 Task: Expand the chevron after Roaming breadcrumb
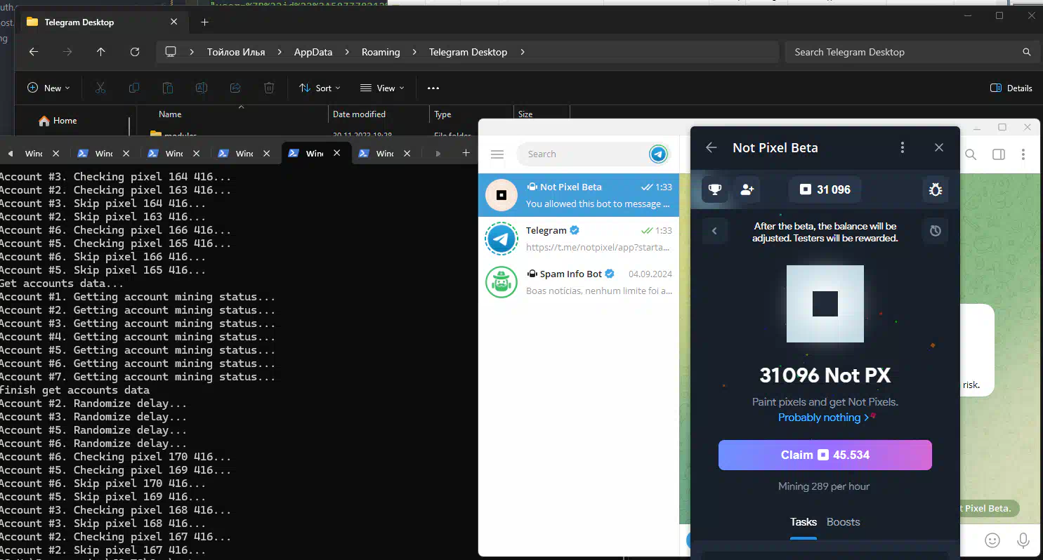[415, 52]
